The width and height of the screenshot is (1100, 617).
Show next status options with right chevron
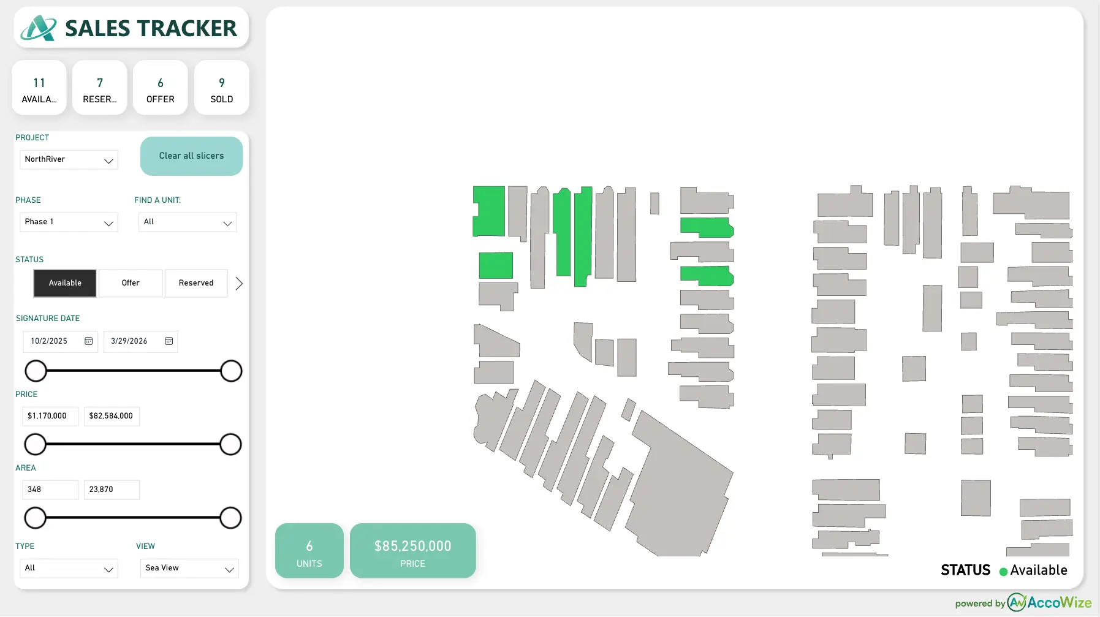pyautogui.click(x=239, y=284)
